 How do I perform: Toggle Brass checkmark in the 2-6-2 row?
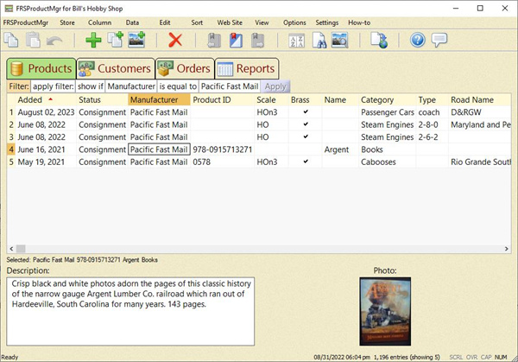304,137
